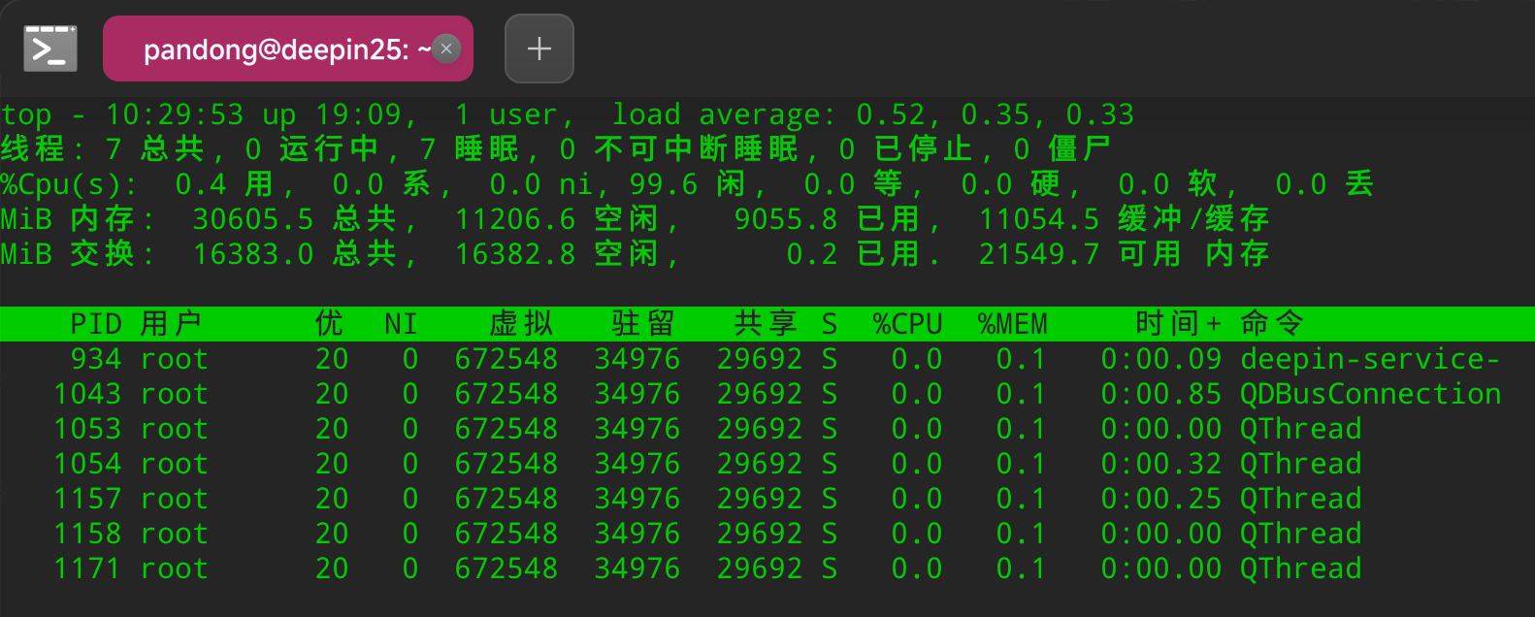Click total memory value 30605.5
This screenshot has width=1535, height=617.
pyautogui.click(x=253, y=219)
